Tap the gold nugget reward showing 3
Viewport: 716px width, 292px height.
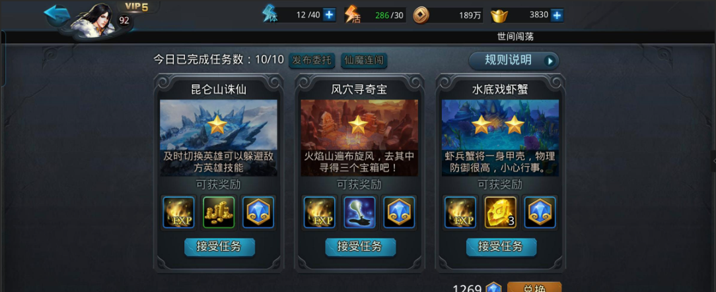(x=500, y=212)
